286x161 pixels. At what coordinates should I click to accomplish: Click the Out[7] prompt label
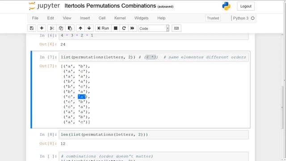48,66
